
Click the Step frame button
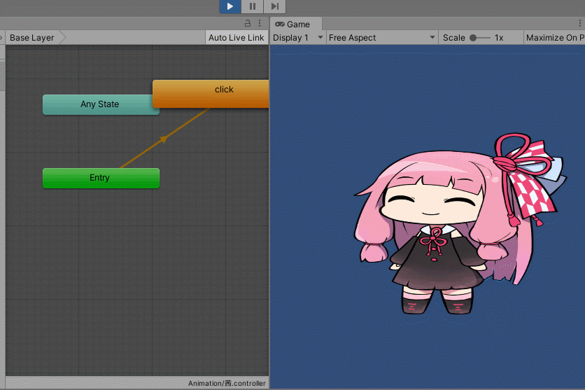click(x=275, y=6)
